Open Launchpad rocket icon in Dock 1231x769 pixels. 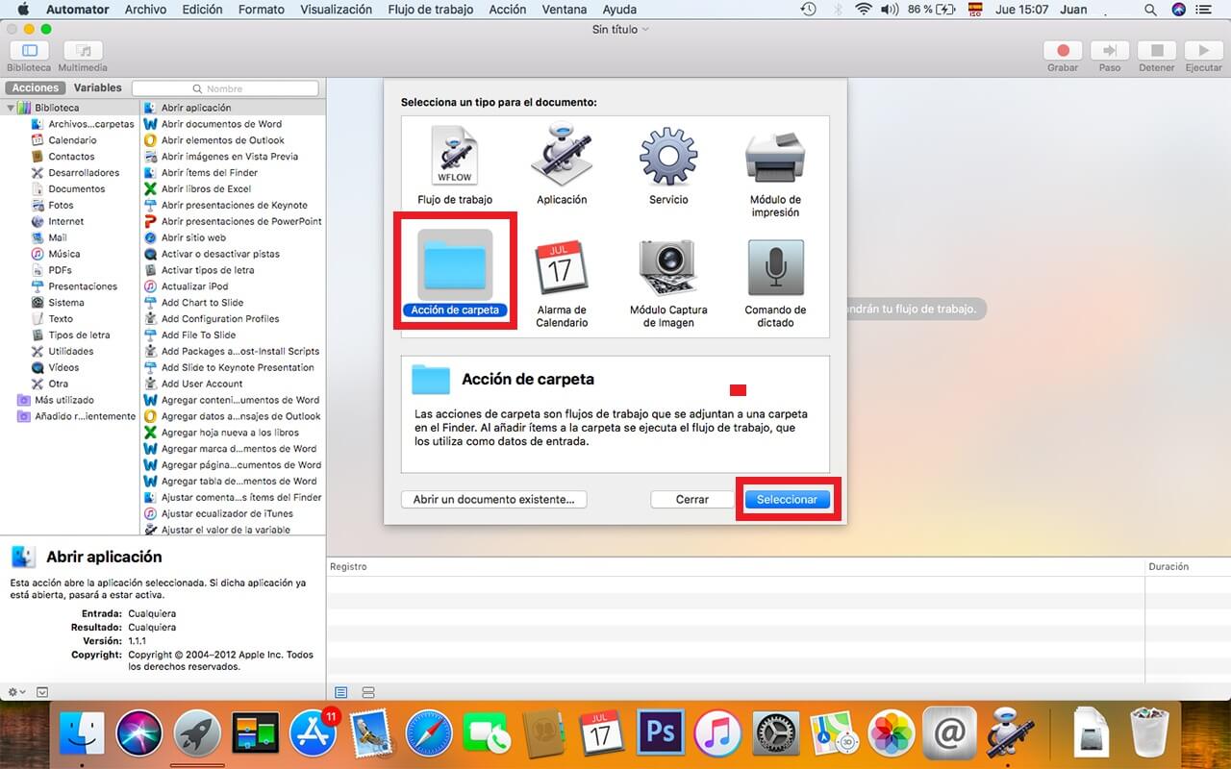coord(197,735)
